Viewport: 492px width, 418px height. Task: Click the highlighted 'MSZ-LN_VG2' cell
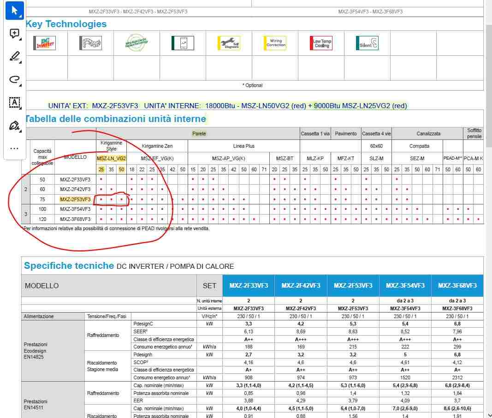[112, 158]
